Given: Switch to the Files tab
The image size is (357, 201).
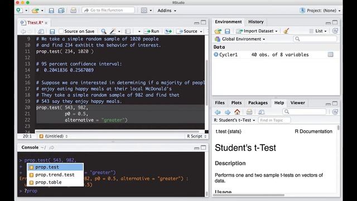Looking at the screenshot, I should click(x=220, y=103).
